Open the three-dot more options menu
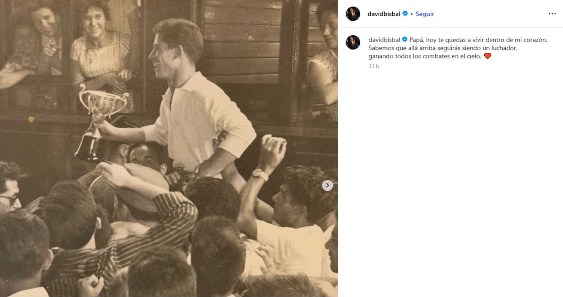Image resolution: width=563 pixels, height=297 pixels. pyautogui.click(x=552, y=14)
